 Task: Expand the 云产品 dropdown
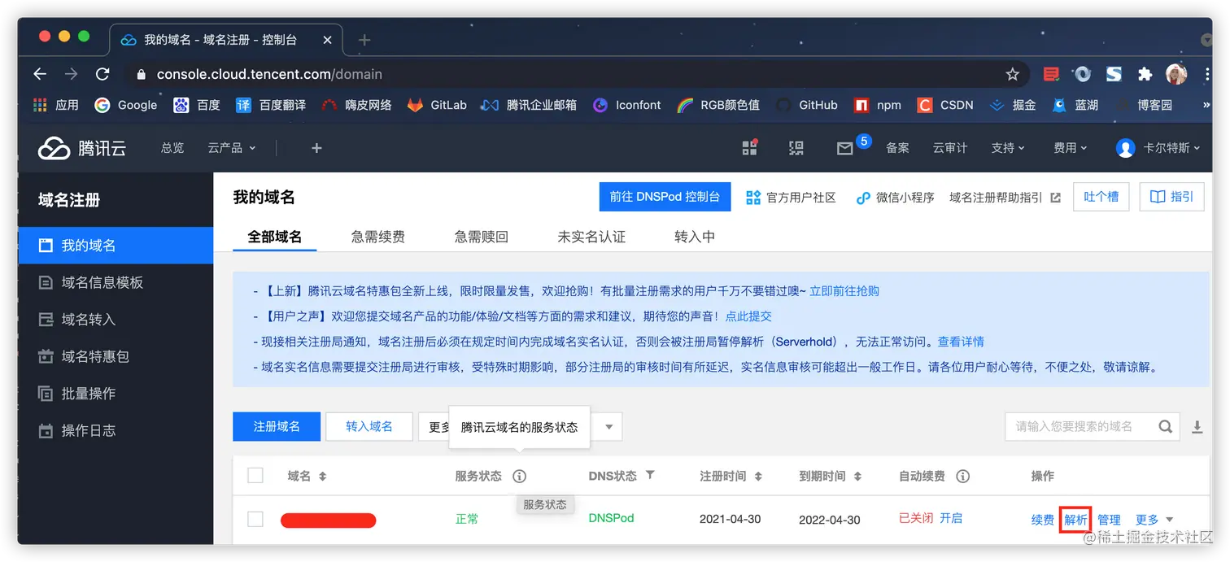click(x=232, y=148)
